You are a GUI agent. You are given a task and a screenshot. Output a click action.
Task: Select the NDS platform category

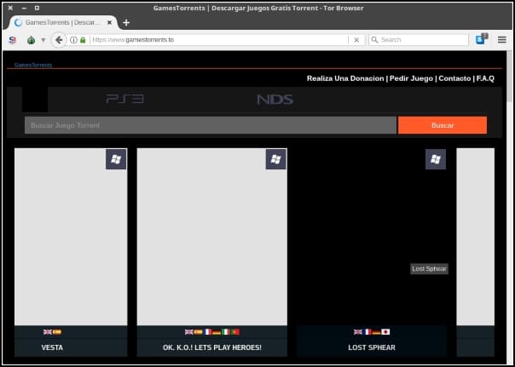[275, 99]
